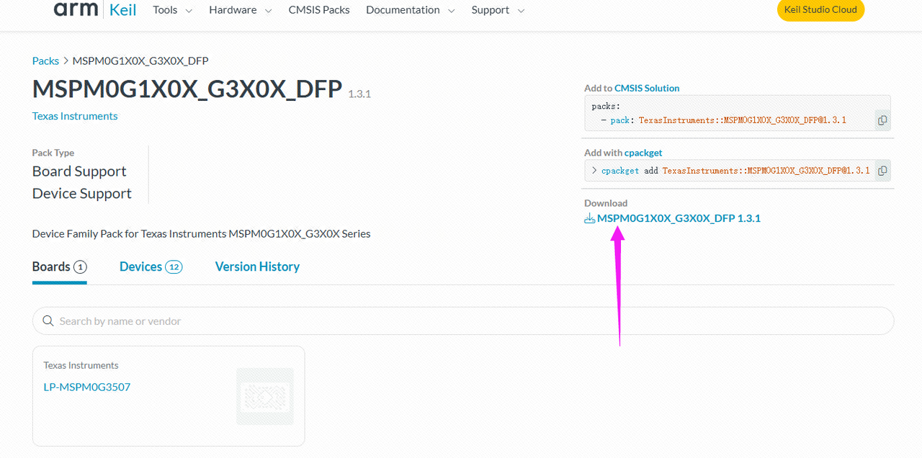Screen dimensions: 922x458
Task: Click the Devices count badge 12
Action: pos(174,267)
